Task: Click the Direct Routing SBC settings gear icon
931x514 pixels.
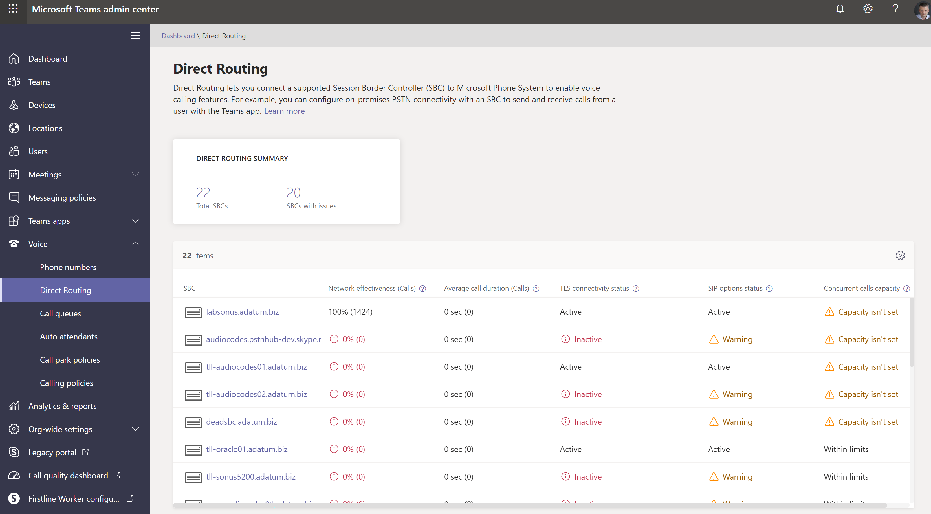Action: (x=900, y=255)
